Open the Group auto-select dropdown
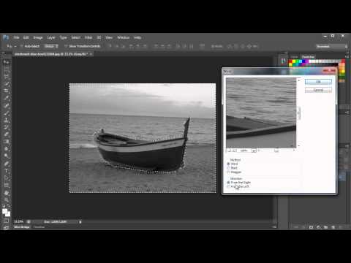This screenshot has height=263, width=351. click(51, 46)
